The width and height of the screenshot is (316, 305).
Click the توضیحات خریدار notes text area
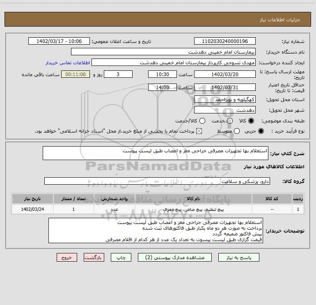[156, 230]
